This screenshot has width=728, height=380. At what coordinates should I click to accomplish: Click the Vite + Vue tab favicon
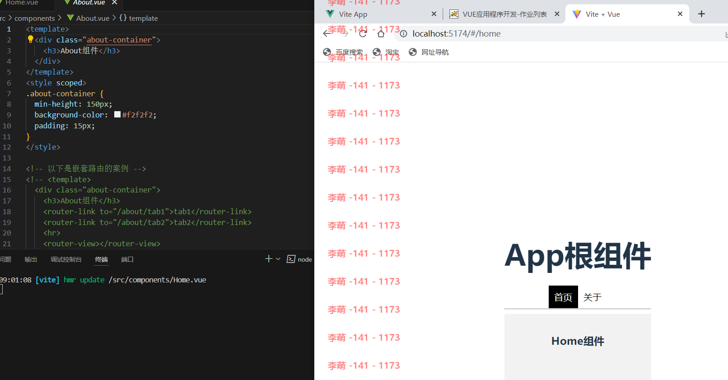[577, 14]
